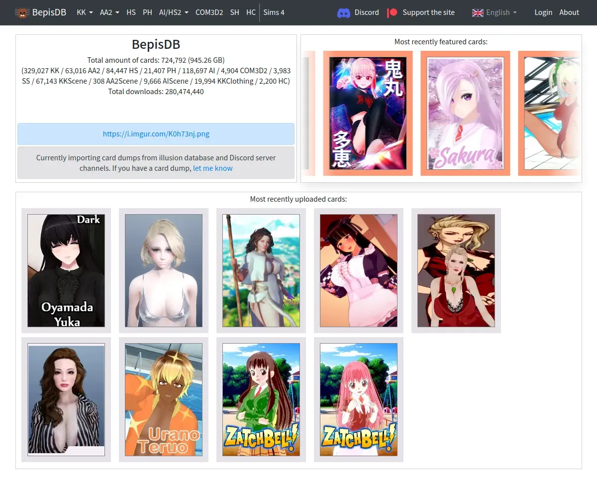Open the Zatchbell card with pink-haired girl

[x=359, y=399]
